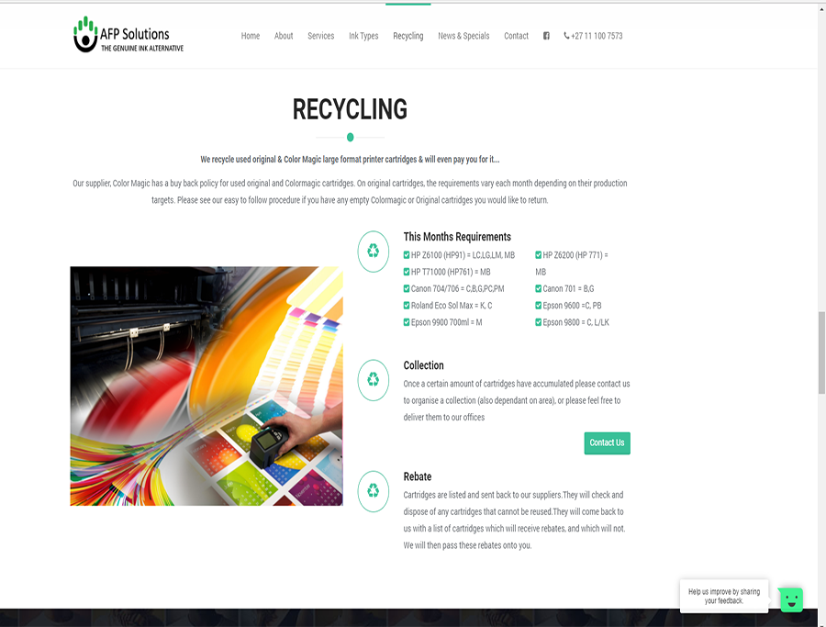Screen dimensions: 826x627
Task: Click checkmark for Roland Eco Sol Max item
Action: click(407, 306)
